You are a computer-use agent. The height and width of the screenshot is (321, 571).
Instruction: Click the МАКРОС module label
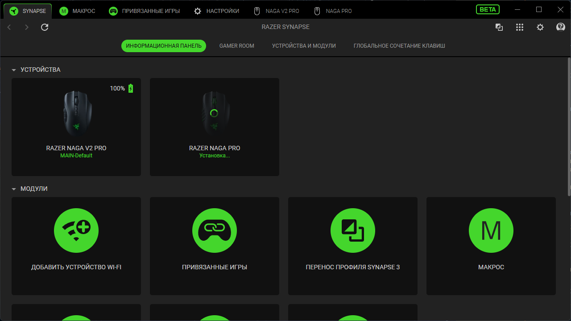(491, 267)
